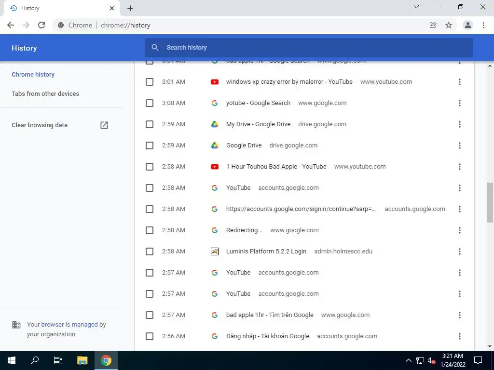
Task: Click the browser forward arrow
Action: (x=26, y=25)
